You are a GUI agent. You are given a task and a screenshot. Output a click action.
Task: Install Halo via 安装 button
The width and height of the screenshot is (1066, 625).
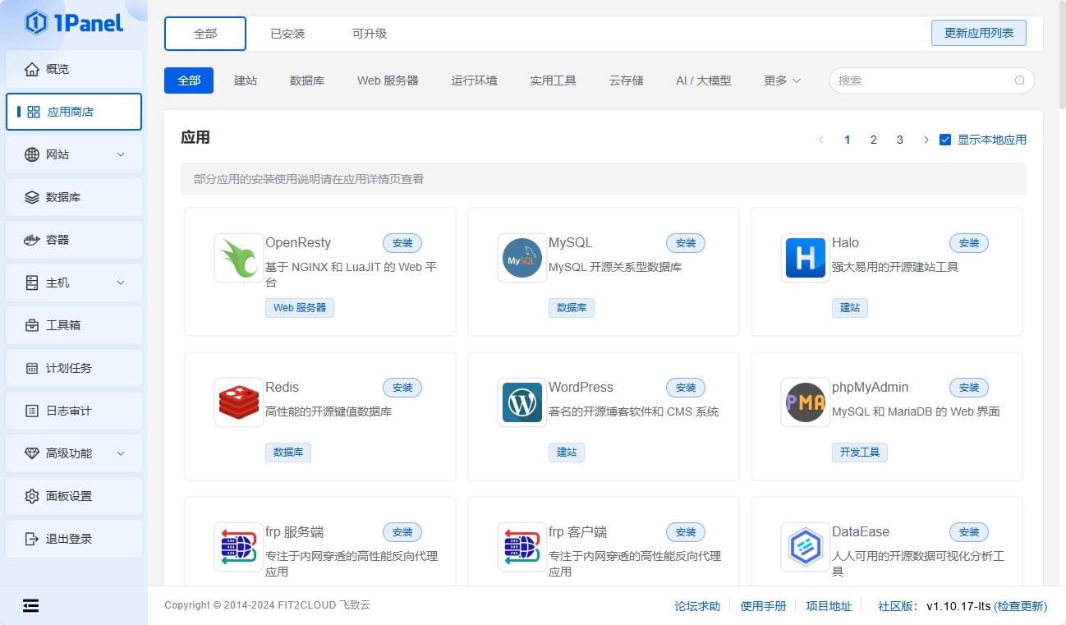point(969,243)
